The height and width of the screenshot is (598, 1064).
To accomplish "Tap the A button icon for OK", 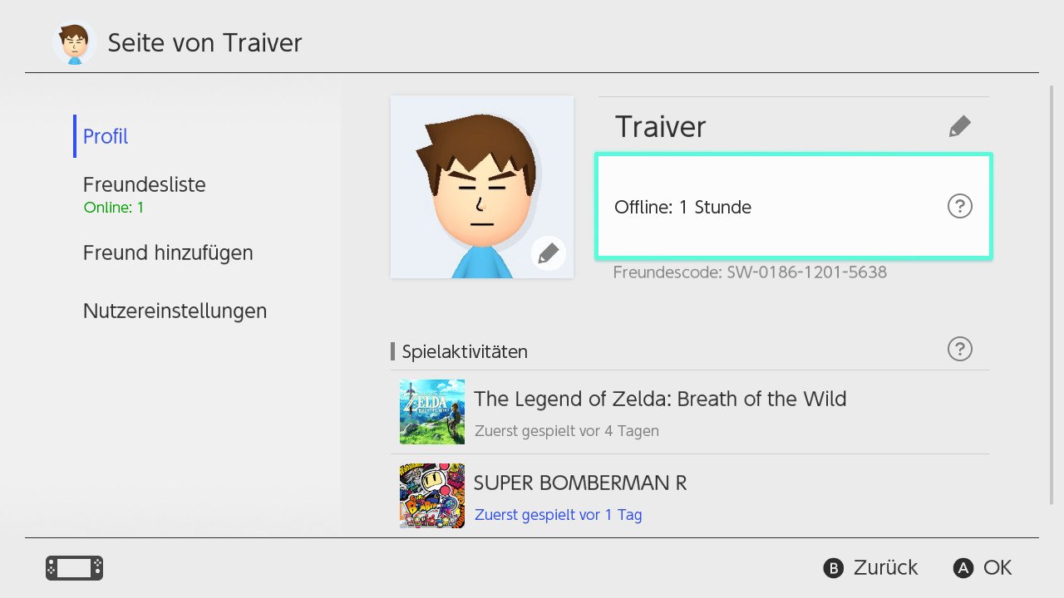I will (963, 568).
